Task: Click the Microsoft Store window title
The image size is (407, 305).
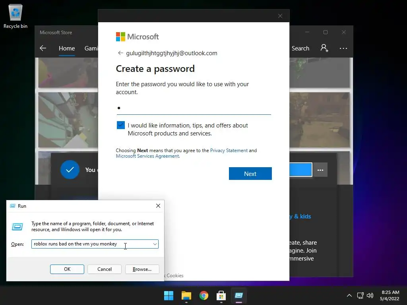Action: tap(56, 33)
